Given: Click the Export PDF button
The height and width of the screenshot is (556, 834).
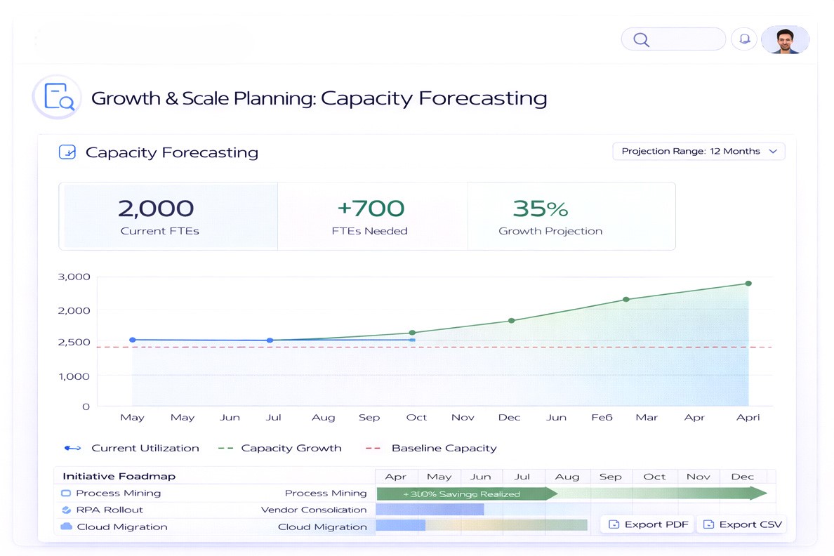Looking at the screenshot, I should [x=647, y=524].
